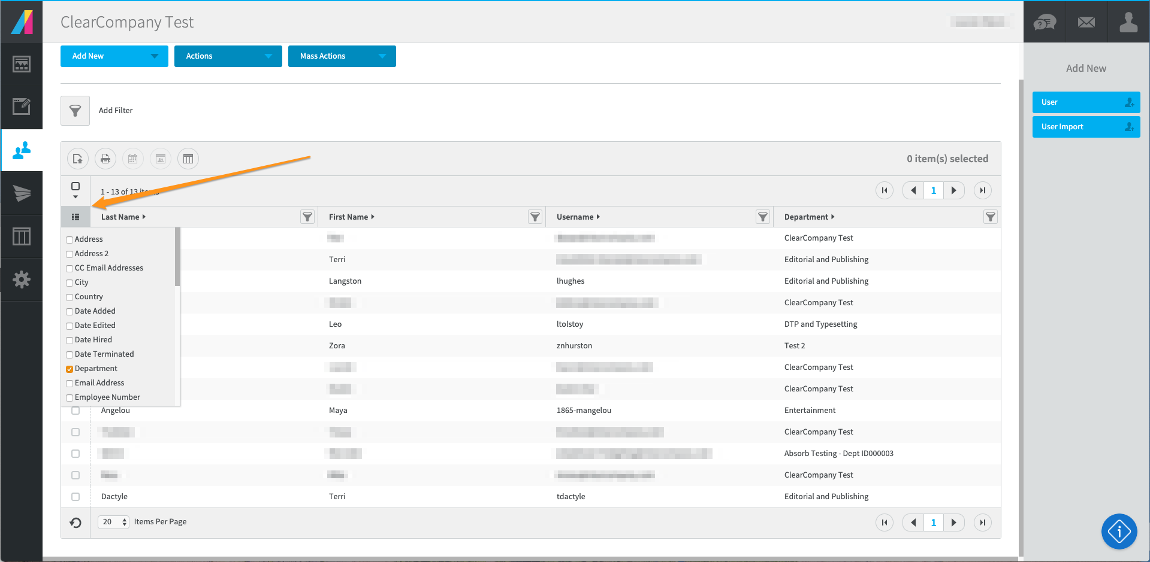Screen dimensions: 1150x562
Task: Toggle the column chooser list icon
Action: pyautogui.click(x=76, y=217)
